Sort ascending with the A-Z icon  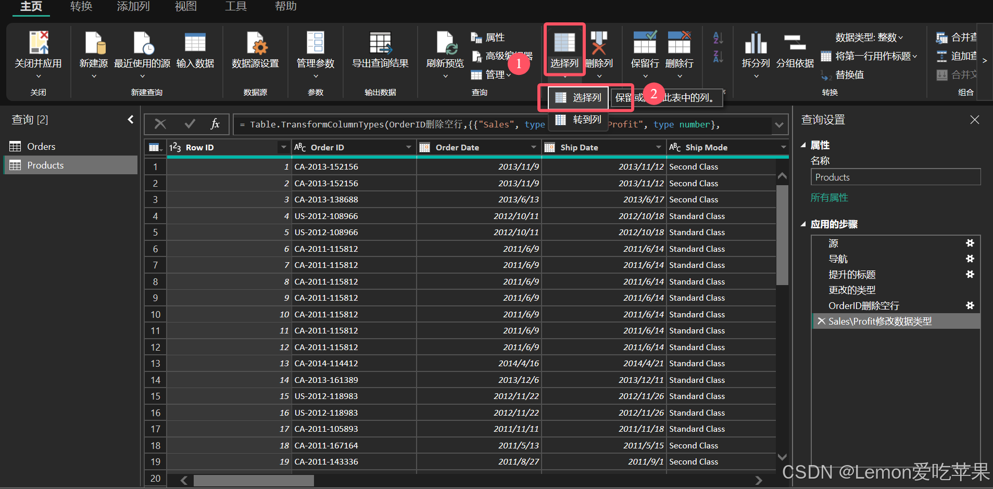coord(718,37)
